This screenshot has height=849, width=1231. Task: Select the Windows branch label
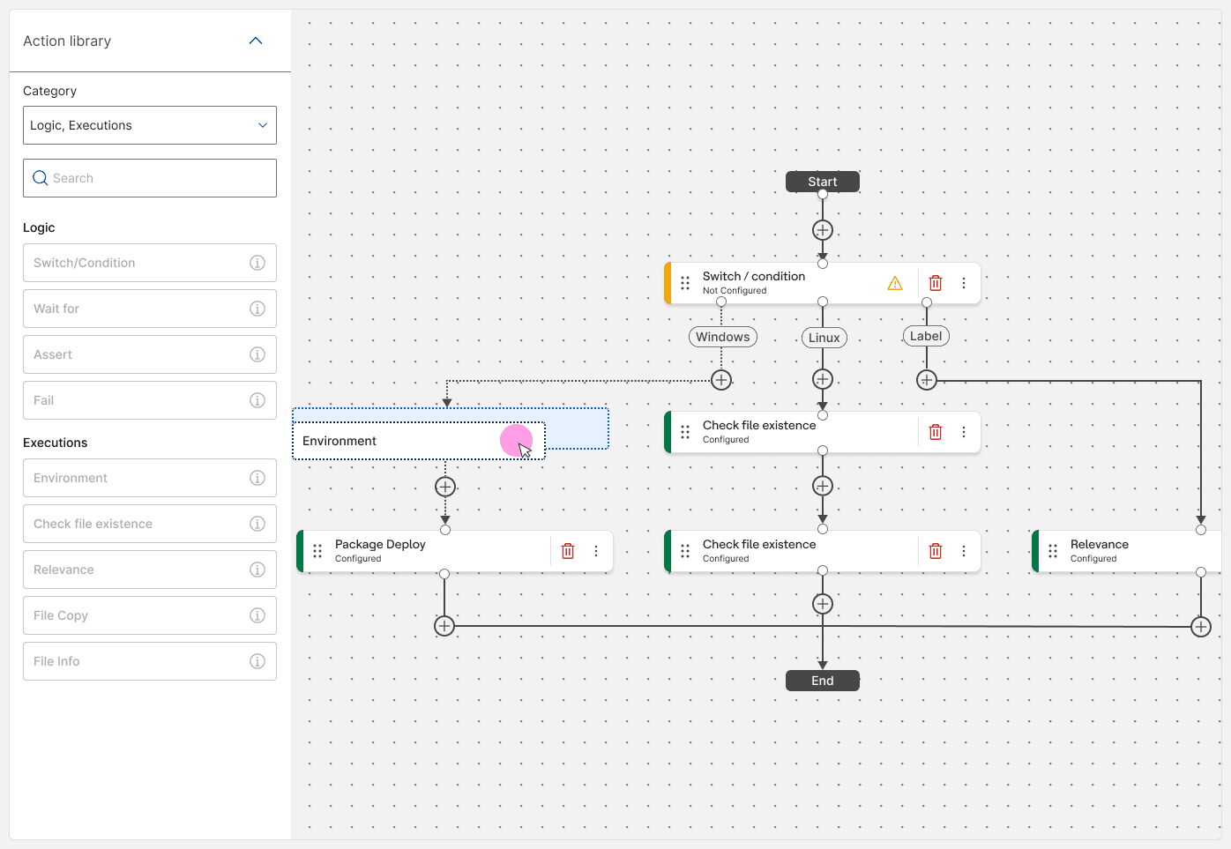point(723,337)
